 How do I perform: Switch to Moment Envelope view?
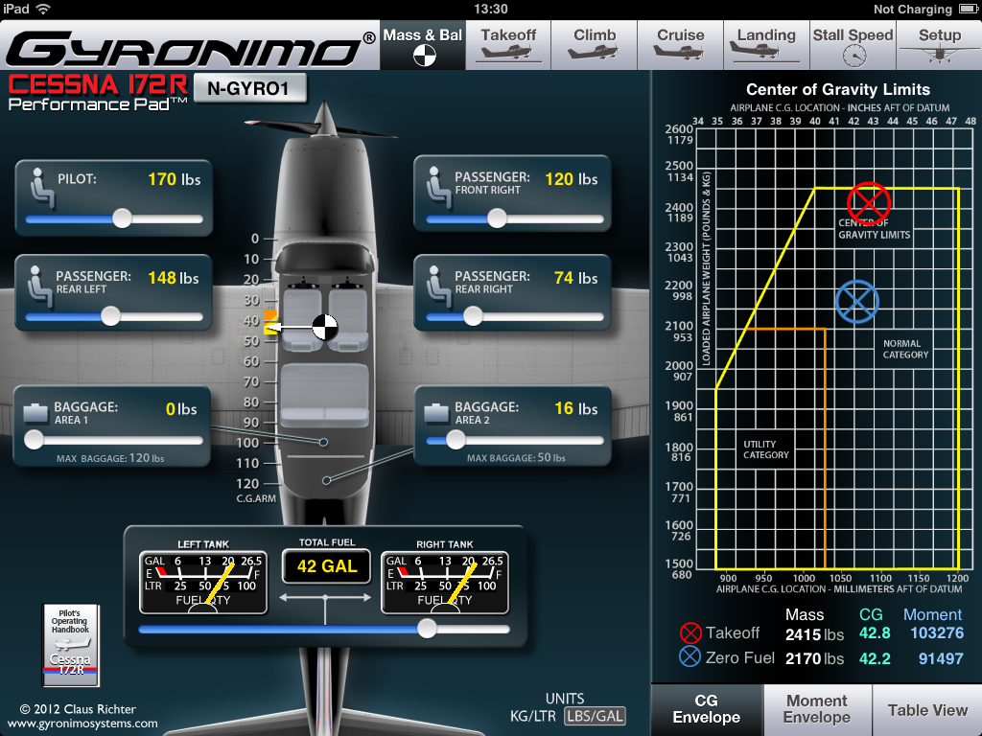click(817, 709)
